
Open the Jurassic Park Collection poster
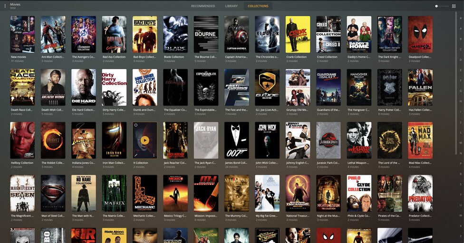click(329, 140)
